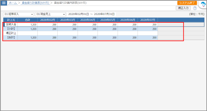The width and height of the screenshot is (207, 111).
Task: Go back to 資金繰り計画表(6か月) breadcrumb
Action: click(x=35, y=3)
